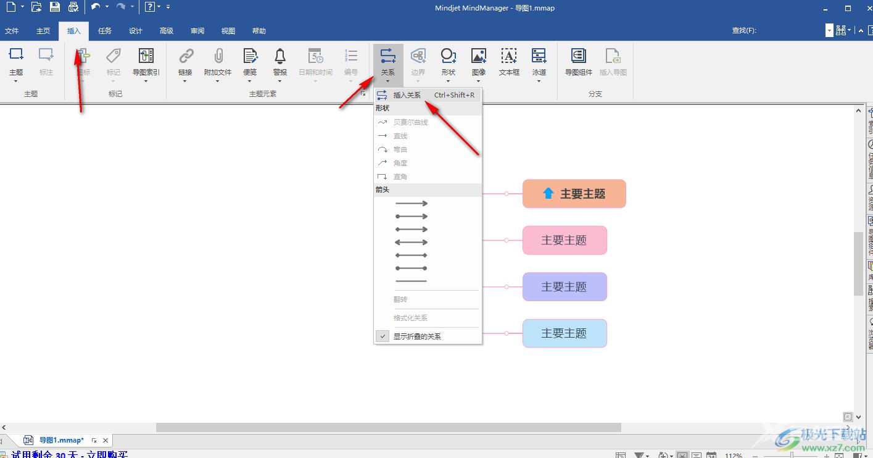Switch to the 设计 ribbon tab
The width and height of the screenshot is (873, 458).
click(136, 31)
